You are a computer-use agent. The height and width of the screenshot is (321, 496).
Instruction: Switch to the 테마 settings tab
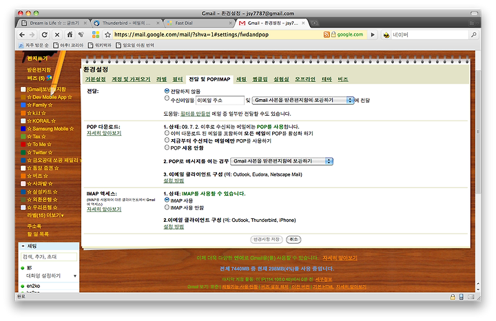tap(327, 79)
